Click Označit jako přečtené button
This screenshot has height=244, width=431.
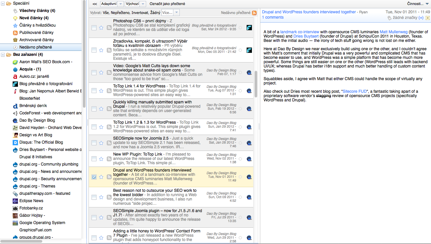(x=167, y=4)
